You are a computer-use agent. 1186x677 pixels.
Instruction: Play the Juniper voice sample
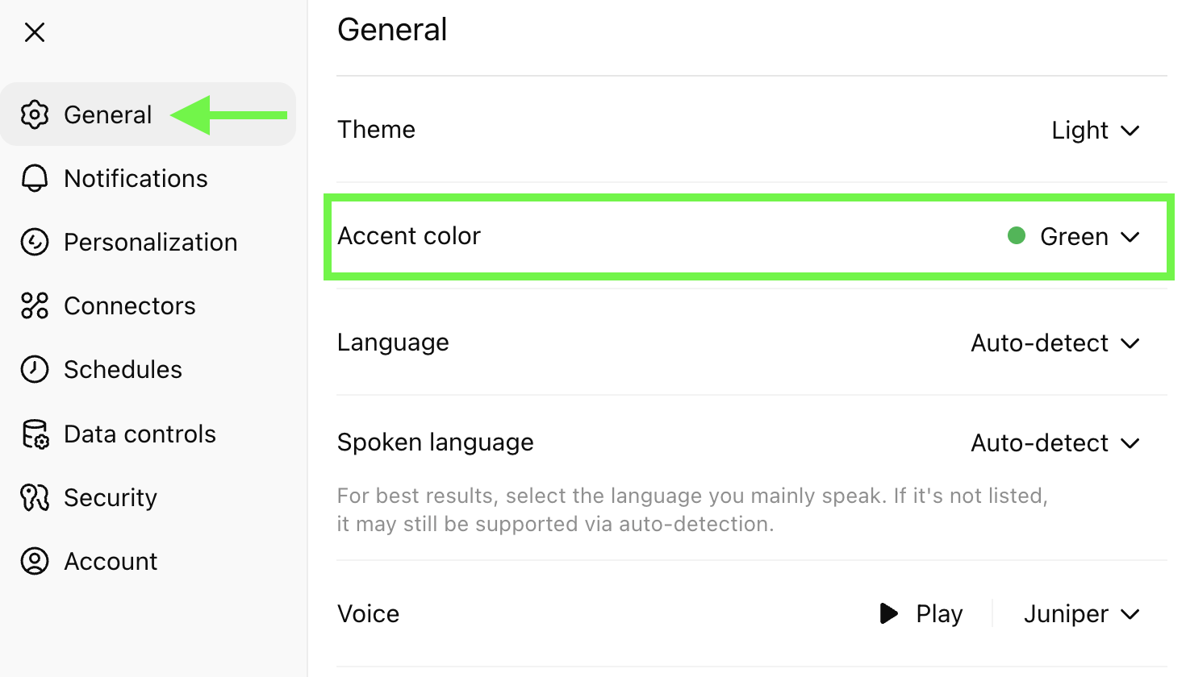tap(920, 613)
